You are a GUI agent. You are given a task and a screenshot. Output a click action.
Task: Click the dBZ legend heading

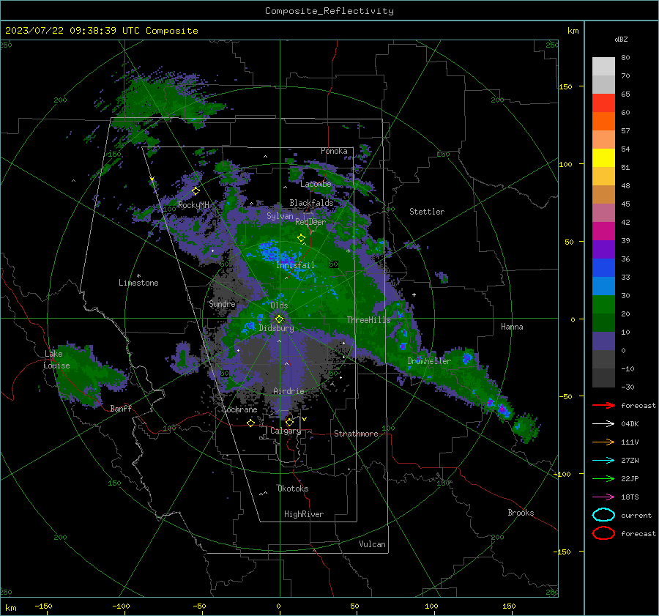coord(621,39)
